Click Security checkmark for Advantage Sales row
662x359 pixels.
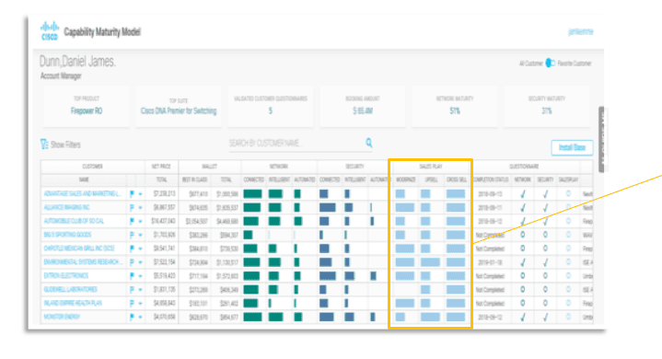click(x=545, y=194)
